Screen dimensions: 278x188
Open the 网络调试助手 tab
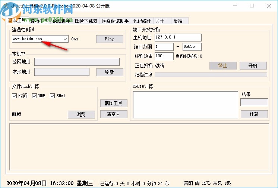click(x=115, y=21)
